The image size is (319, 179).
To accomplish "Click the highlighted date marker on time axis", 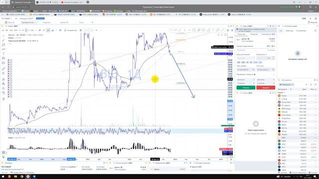I will [155, 159].
